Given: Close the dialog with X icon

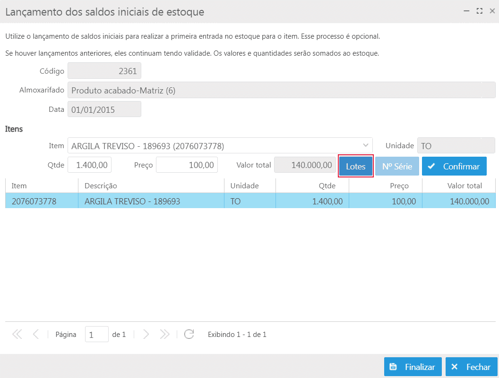Looking at the screenshot, I should (492, 11).
